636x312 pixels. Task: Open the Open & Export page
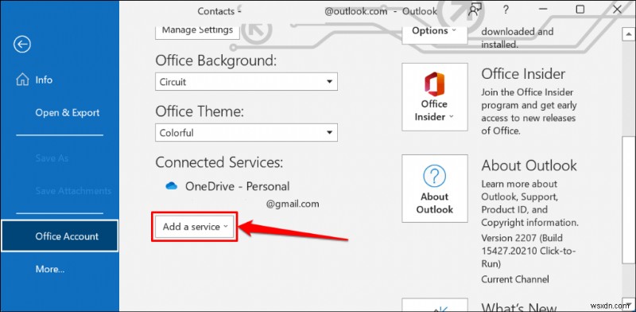click(68, 112)
